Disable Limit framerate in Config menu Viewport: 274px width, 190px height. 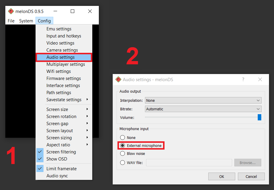click(61, 169)
